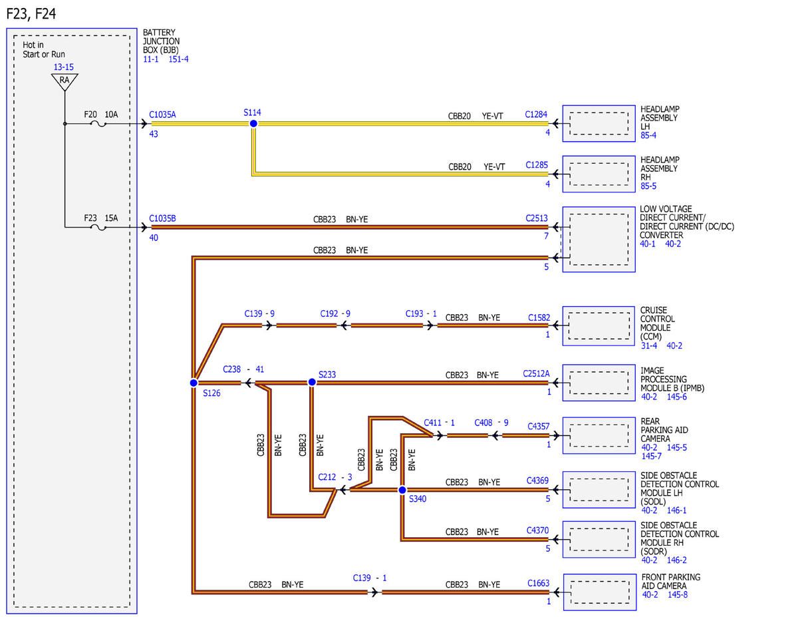Open connector C4369 reference
The image size is (798, 617).
tap(538, 481)
